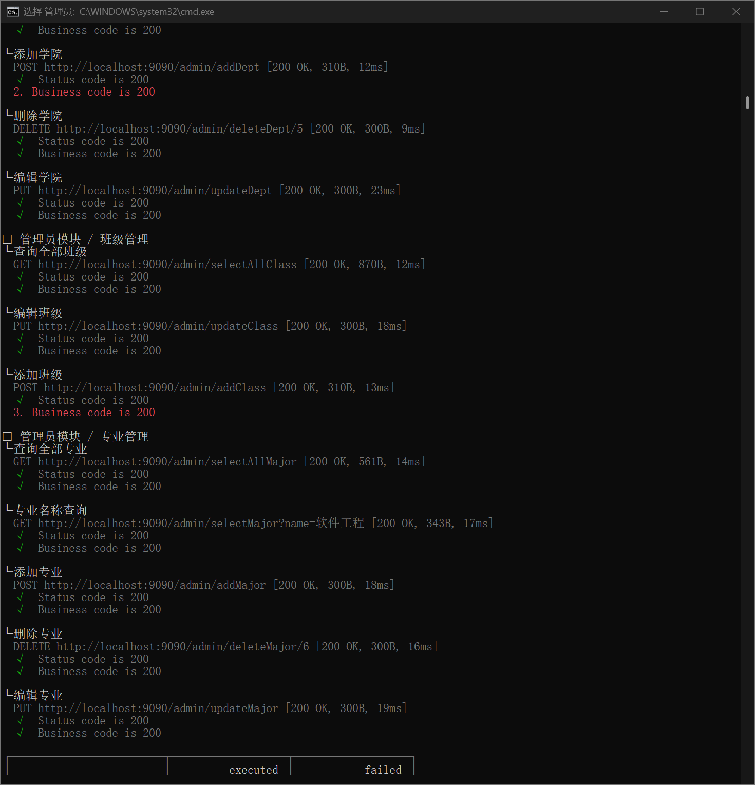Click failed assertion 3. Business code is 200
This screenshot has width=755, height=785.
pos(84,413)
